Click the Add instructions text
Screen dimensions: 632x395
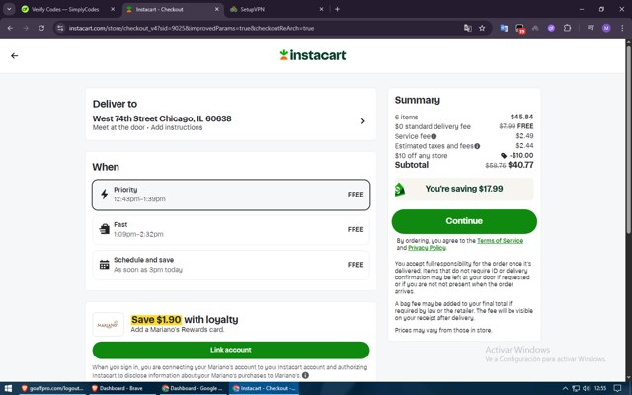pyautogui.click(x=177, y=127)
